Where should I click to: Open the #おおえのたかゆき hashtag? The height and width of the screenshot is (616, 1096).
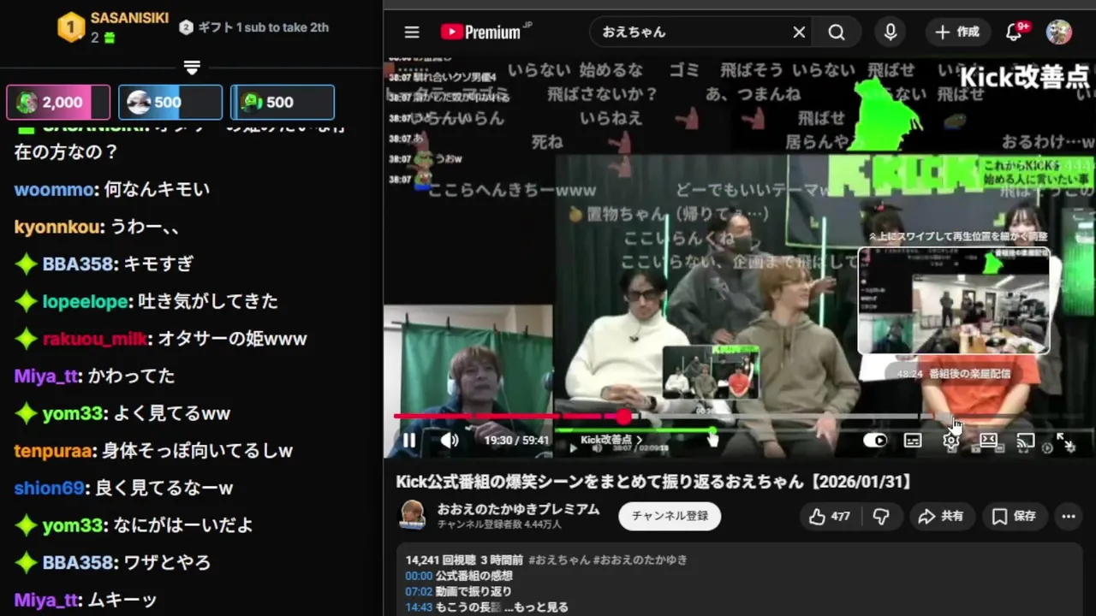pyautogui.click(x=640, y=560)
